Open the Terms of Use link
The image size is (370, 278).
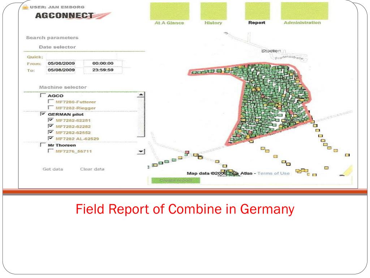(274, 173)
